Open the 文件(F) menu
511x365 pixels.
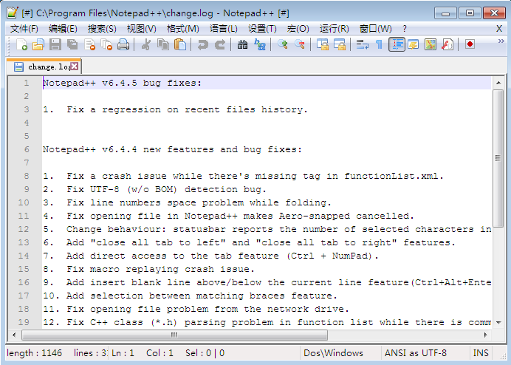tap(24, 29)
